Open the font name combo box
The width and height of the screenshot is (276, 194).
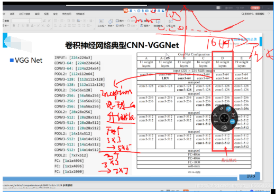[x=21, y=21]
